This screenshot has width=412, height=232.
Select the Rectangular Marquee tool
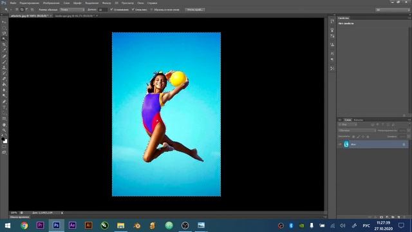tap(4, 28)
